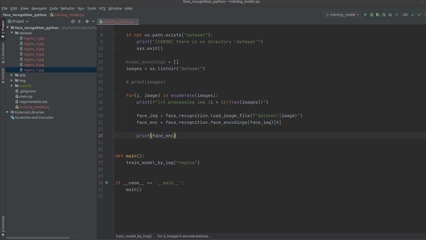Viewport: 426px width, 240px height.
Task: Select regina_4.jpg in dataset folder
Action: (x=32, y=54)
